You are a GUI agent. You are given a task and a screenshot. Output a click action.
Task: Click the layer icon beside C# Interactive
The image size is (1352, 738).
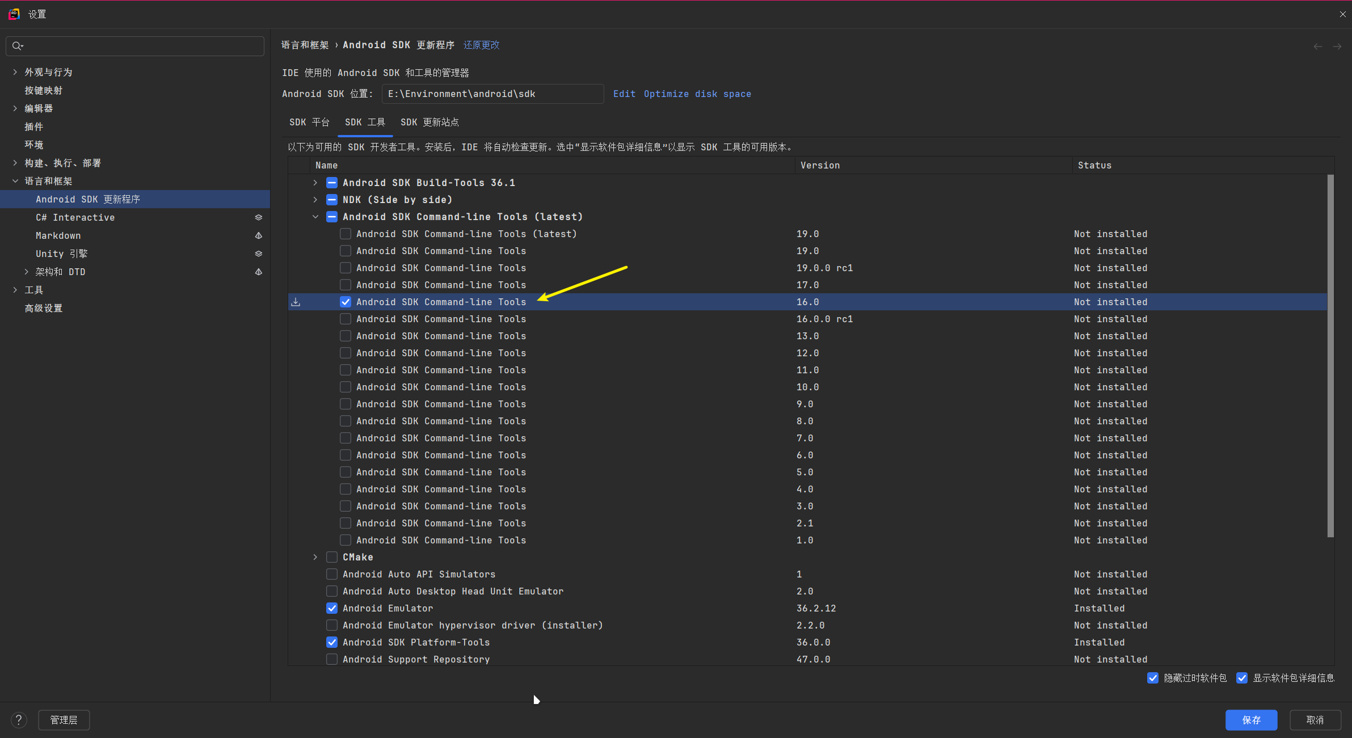pos(258,217)
